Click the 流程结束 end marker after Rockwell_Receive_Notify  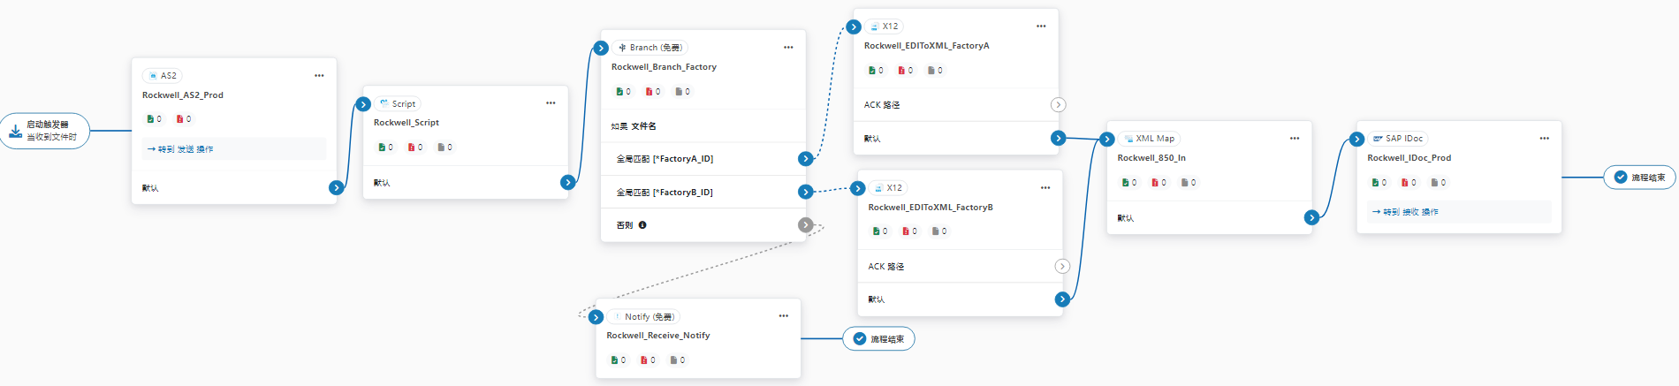878,339
